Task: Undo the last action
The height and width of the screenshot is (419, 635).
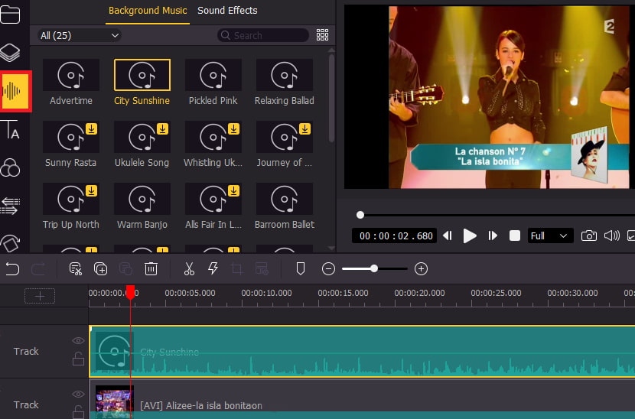Action: (x=12, y=269)
